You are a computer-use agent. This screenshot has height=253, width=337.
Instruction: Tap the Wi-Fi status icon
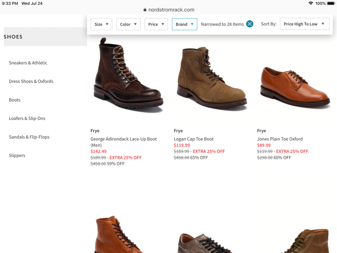pos(310,3)
